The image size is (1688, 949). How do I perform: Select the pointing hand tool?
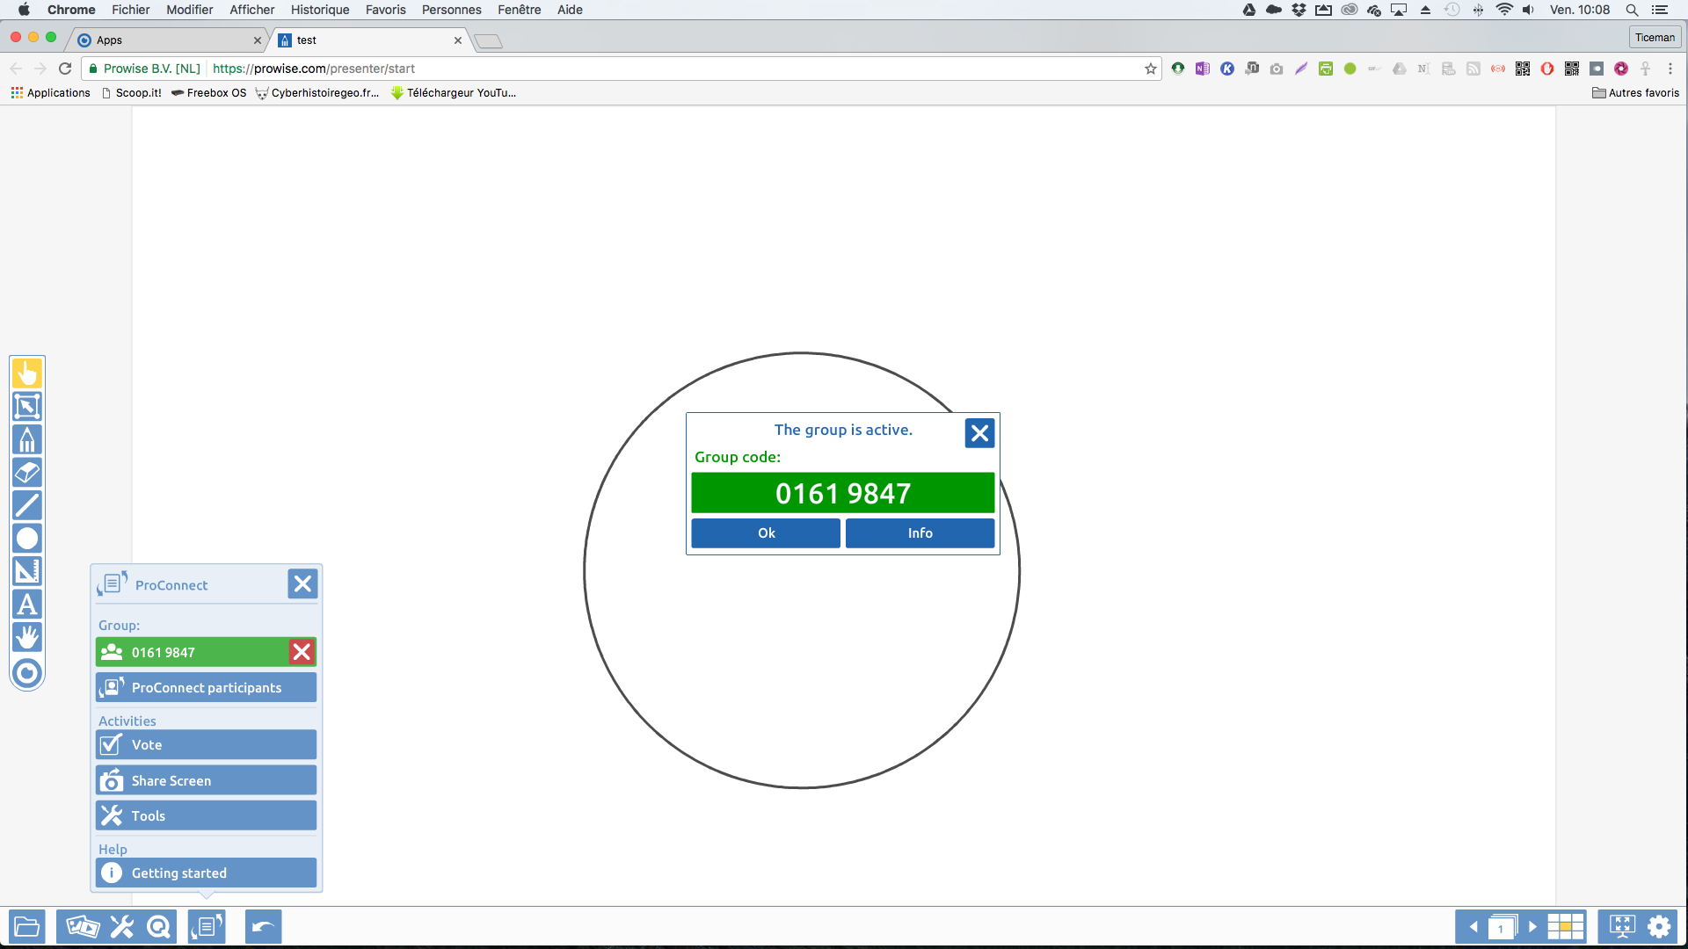[x=27, y=373]
